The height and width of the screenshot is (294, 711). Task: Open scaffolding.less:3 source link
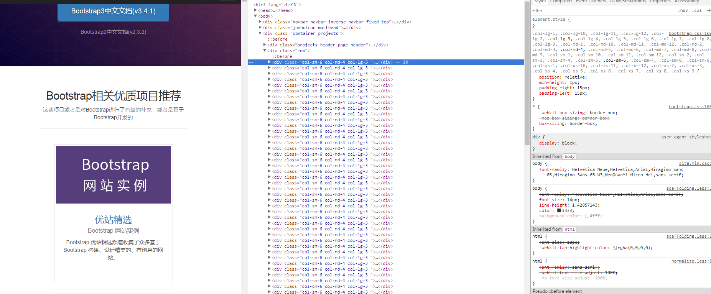(x=689, y=188)
